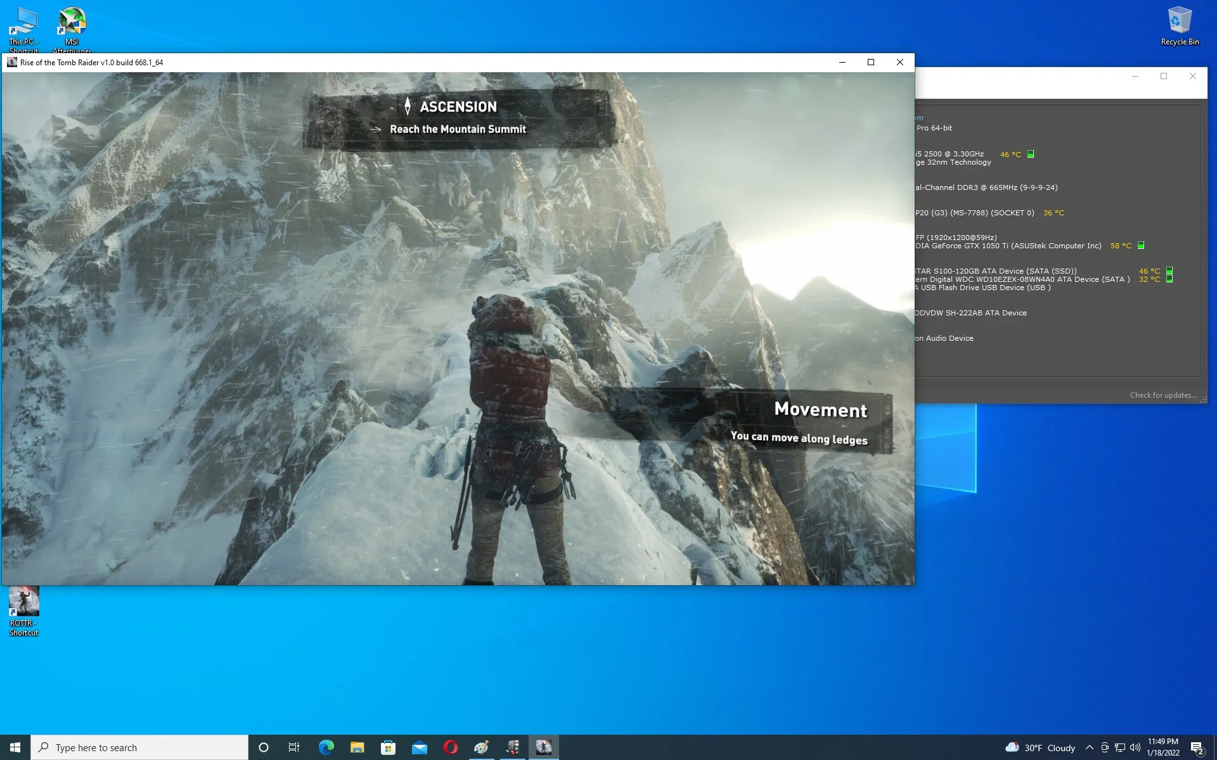Click the Movement tutorial hint panel
The width and height of the screenshot is (1217, 760).
(x=748, y=421)
